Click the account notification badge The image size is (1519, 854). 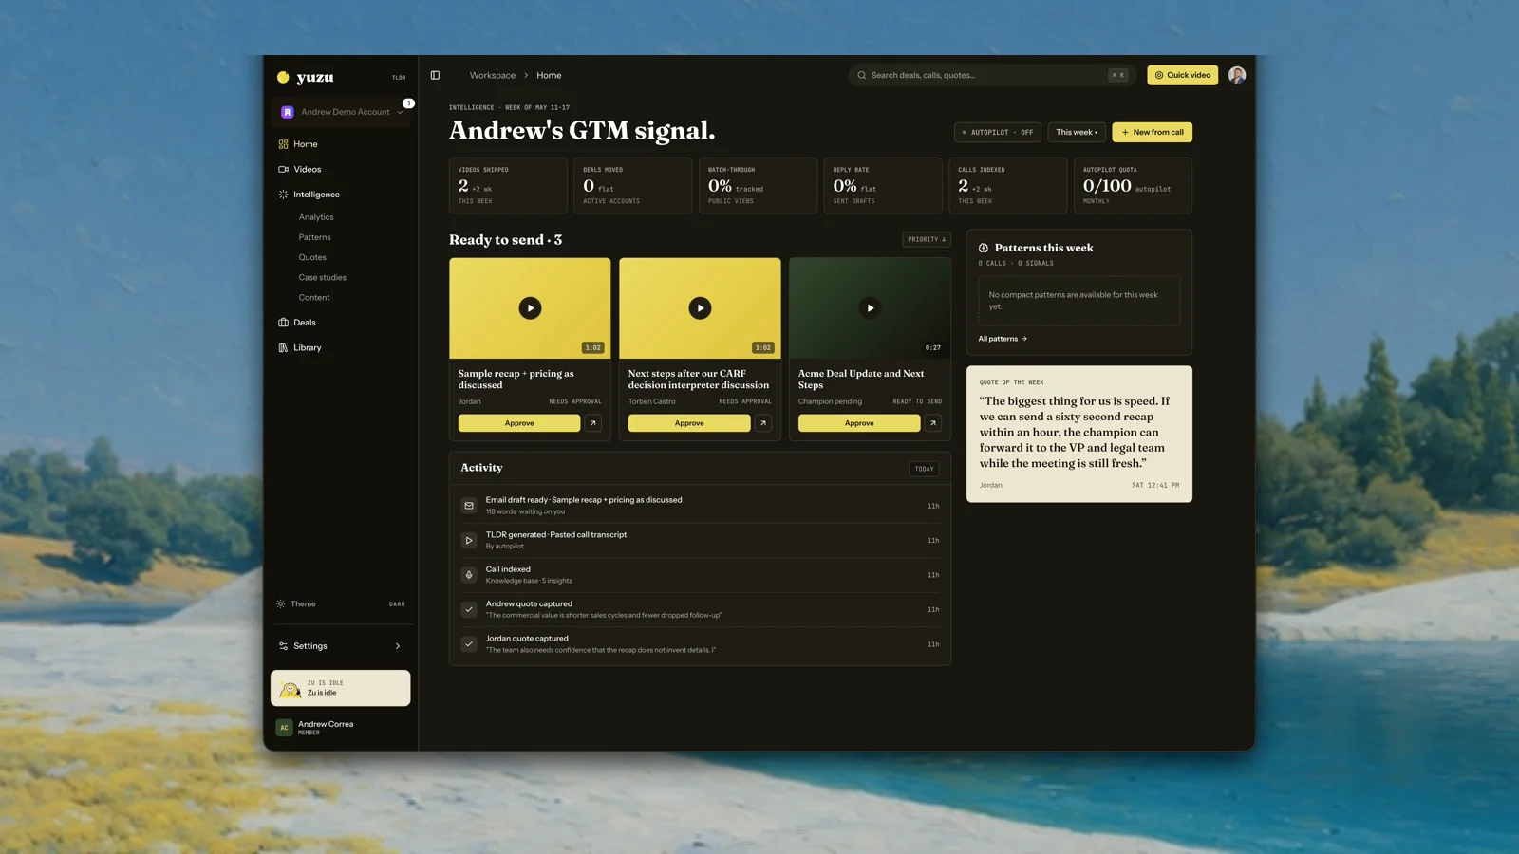408,102
